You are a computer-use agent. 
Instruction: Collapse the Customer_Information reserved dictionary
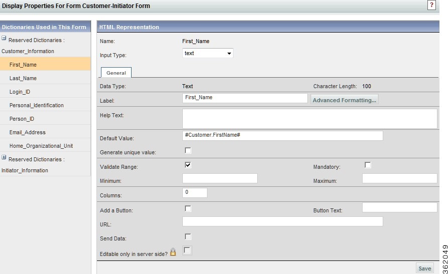(x=4, y=38)
